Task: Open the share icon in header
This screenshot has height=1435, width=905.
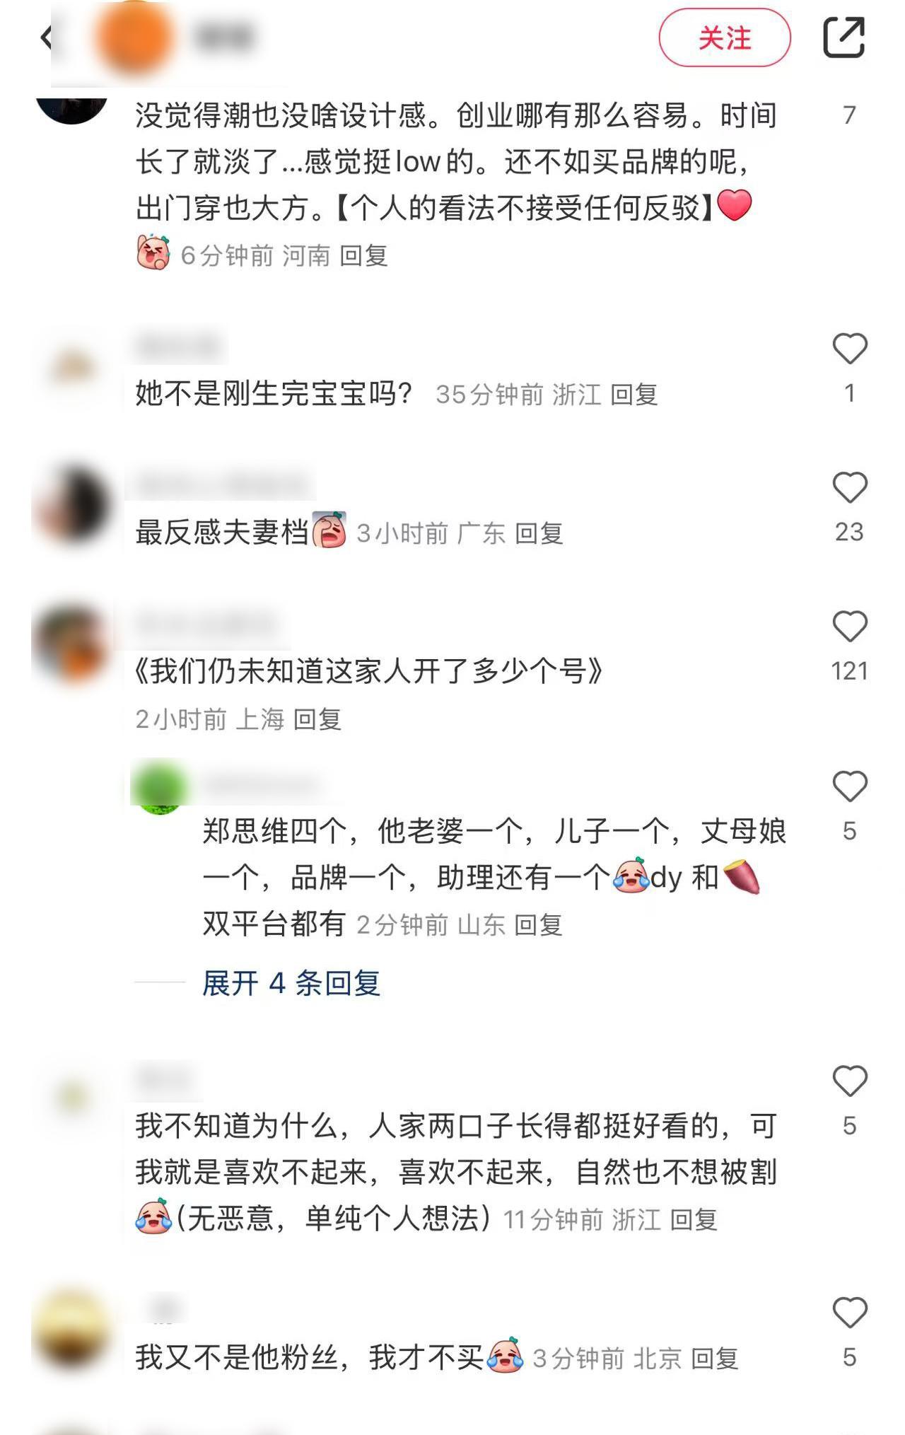Action: point(844,37)
